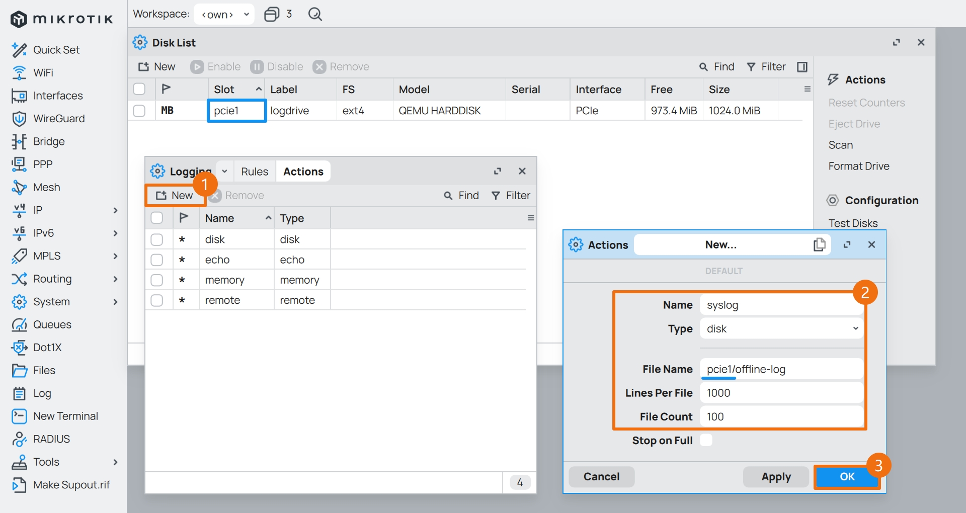This screenshot has width=966, height=513.
Task: Select the pcie1 disk row checkbox
Action: tap(139, 111)
